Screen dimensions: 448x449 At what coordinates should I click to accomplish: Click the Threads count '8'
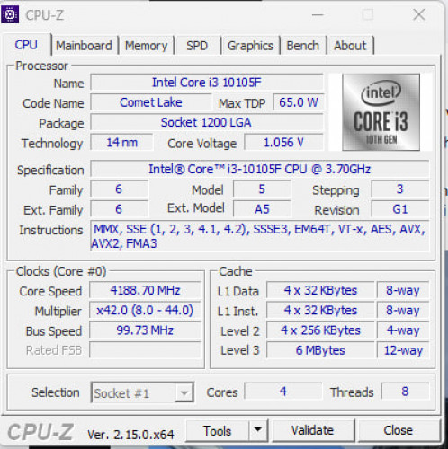click(x=405, y=392)
